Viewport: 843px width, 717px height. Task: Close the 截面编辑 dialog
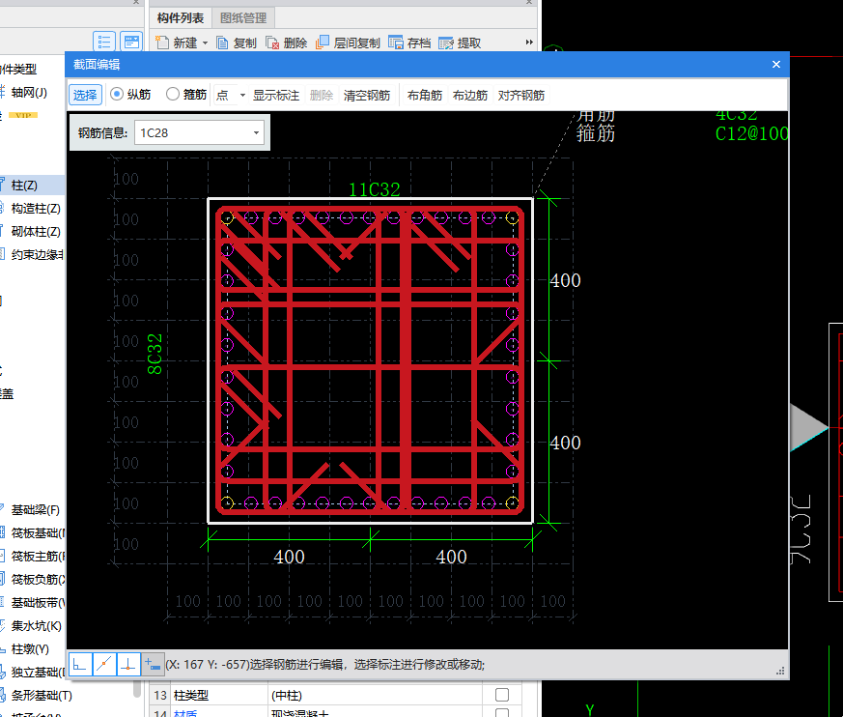click(775, 64)
